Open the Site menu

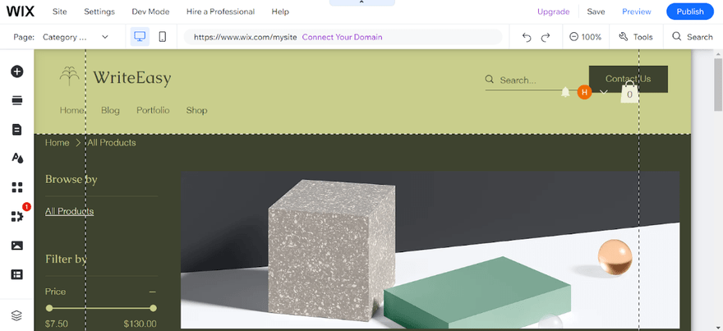[x=59, y=11]
